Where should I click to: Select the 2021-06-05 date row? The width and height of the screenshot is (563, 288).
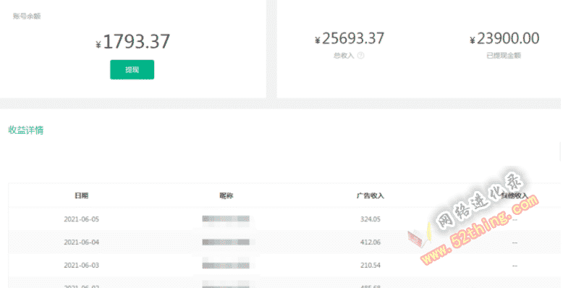click(x=284, y=219)
